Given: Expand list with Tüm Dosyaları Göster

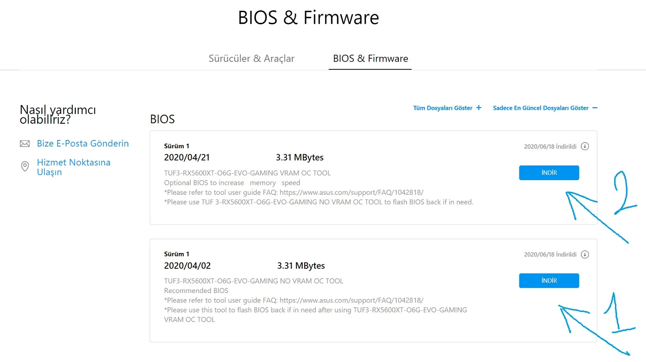Looking at the screenshot, I should (x=443, y=108).
